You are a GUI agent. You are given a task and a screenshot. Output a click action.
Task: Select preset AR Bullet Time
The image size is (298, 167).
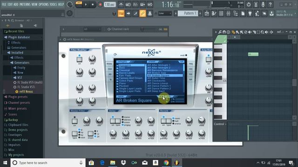point(156,78)
